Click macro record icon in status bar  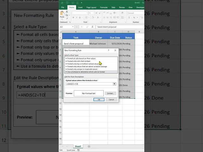[78, 150]
